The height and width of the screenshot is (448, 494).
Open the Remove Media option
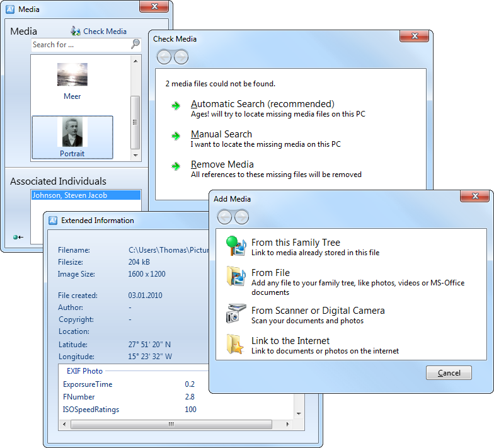tap(222, 164)
